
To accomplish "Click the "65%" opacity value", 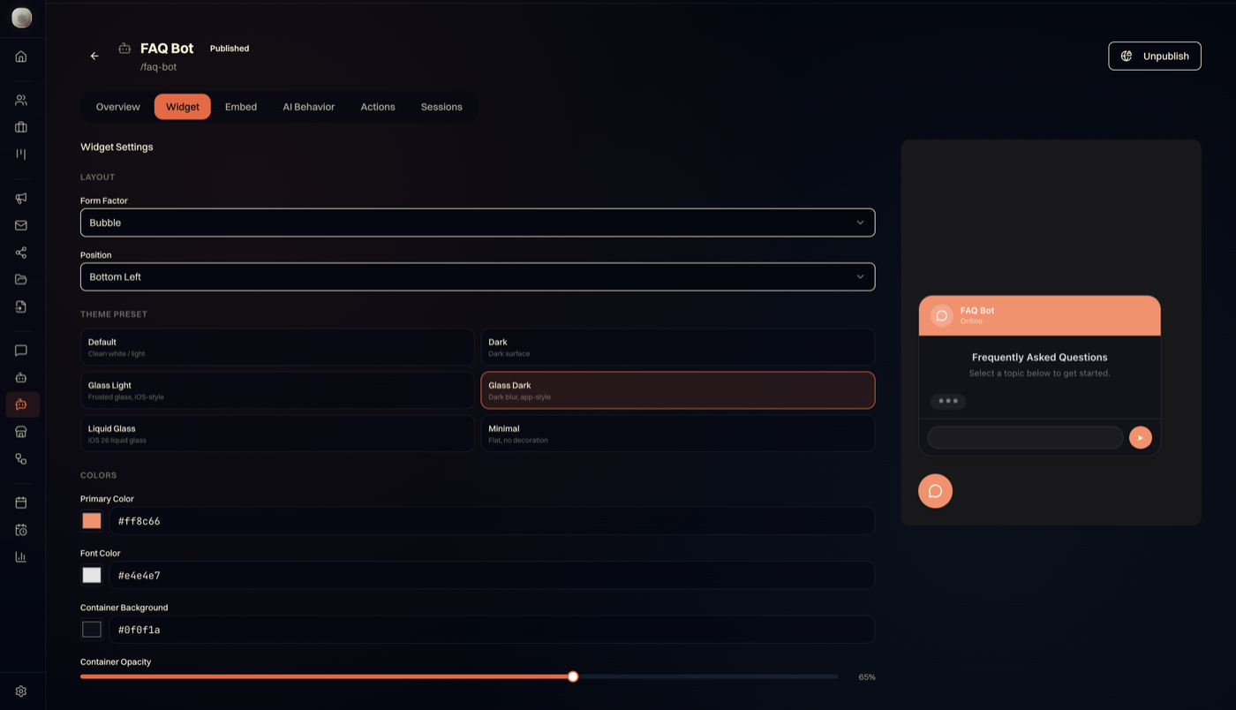I will [x=867, y=677].
